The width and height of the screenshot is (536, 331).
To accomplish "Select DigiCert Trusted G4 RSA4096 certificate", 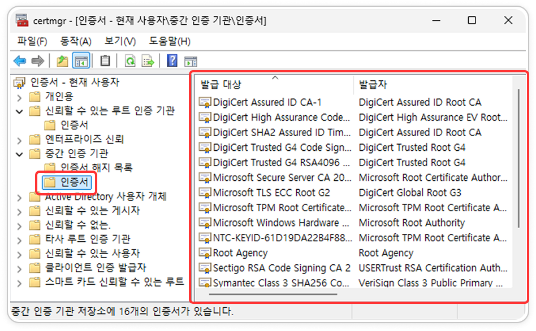I will tap(282, 163).
